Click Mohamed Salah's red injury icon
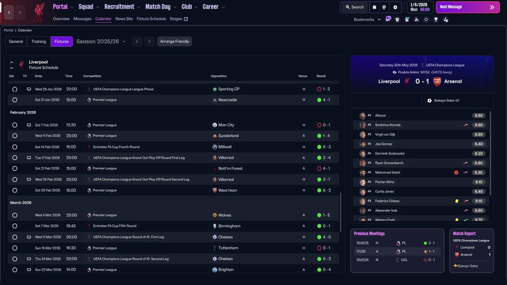 point(456,173)
